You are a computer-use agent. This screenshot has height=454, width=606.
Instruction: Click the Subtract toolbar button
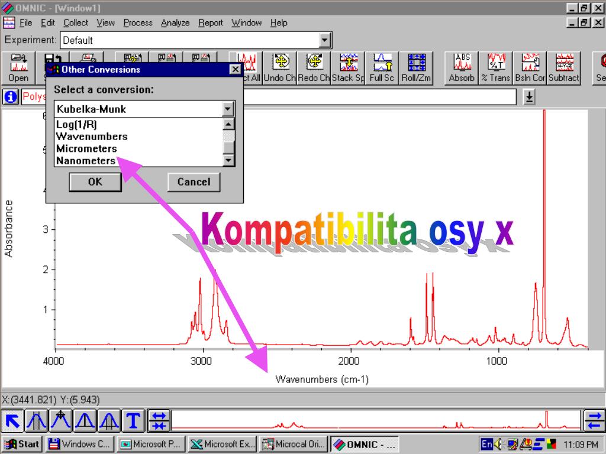(x=564, y=68)
